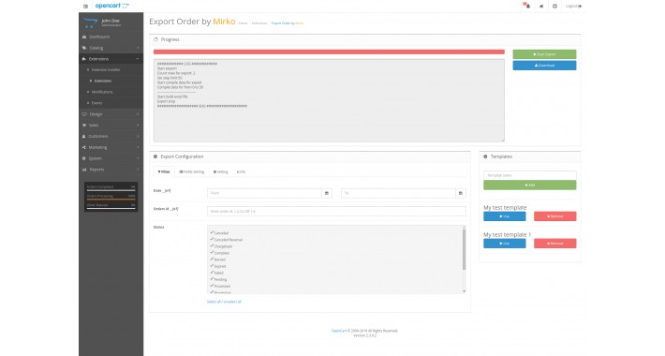The width and height of the screenshot is (665, 356).
Task: Open Extension Installer submenu item
Action: [106, 69]
